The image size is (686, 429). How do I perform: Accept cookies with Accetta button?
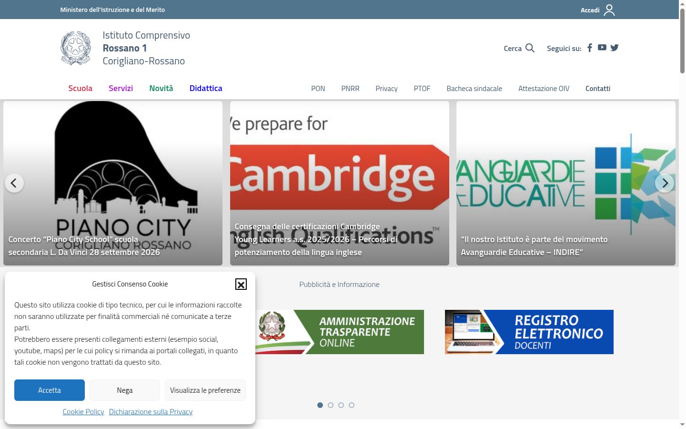point(50,390)
